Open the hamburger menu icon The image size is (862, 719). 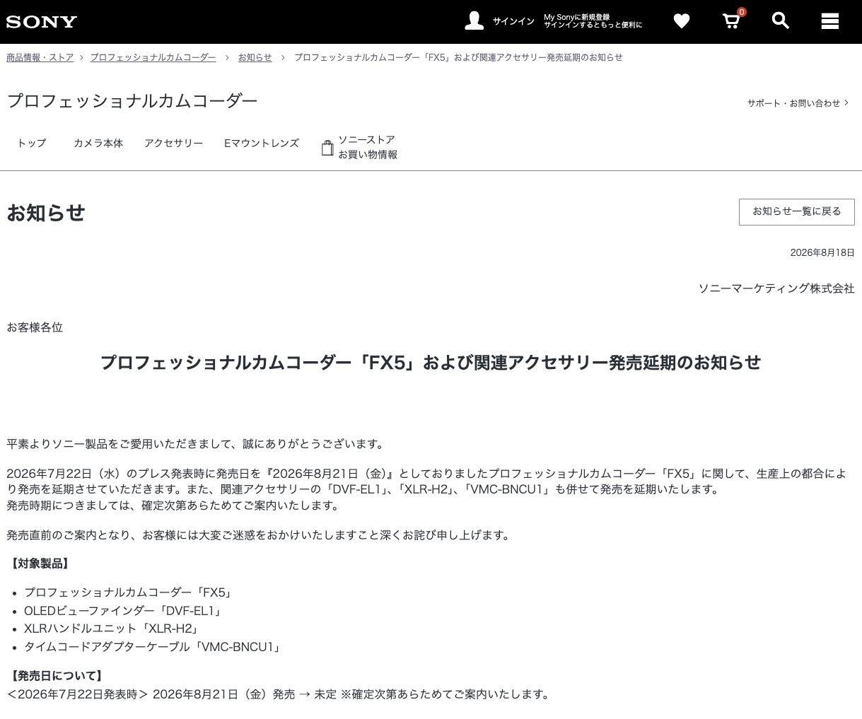click(830, 21)
